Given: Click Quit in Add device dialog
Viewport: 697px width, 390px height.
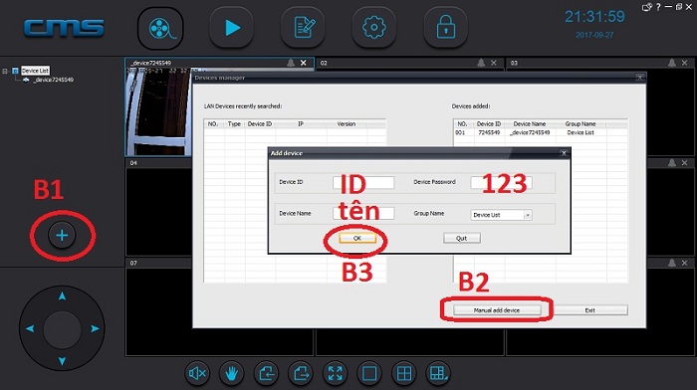Looking at the screenshot, I should click(461, 238).
